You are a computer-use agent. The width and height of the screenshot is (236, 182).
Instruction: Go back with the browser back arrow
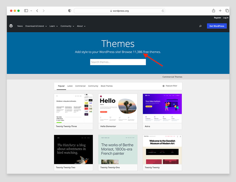[37, 11]
